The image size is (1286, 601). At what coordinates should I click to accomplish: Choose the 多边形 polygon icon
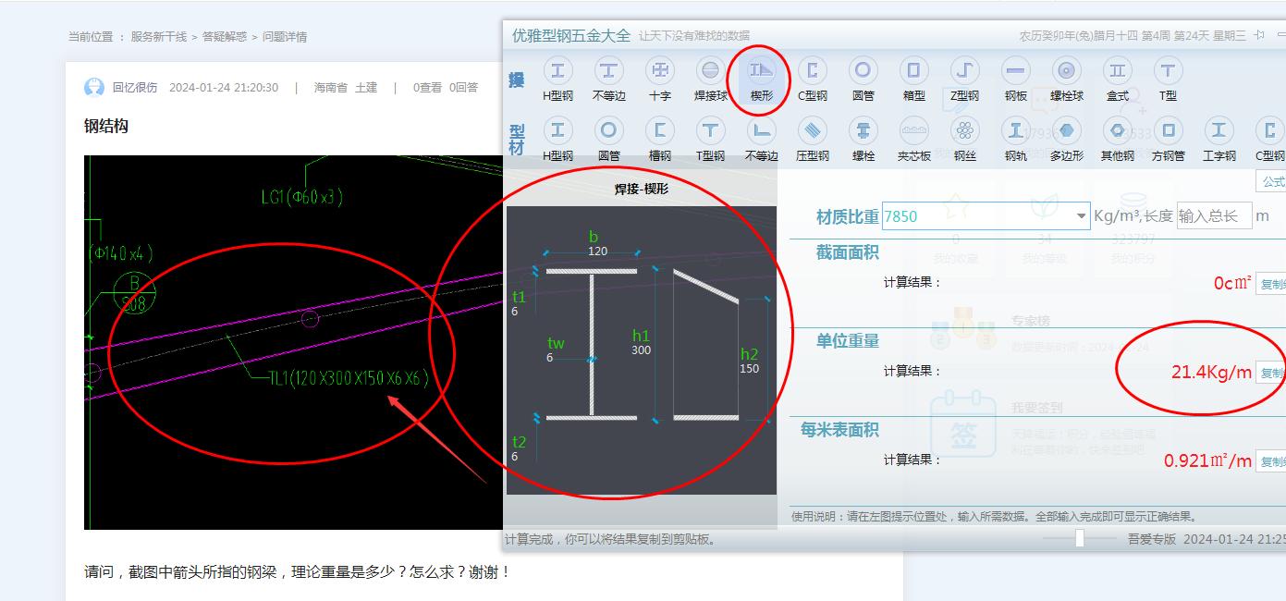(x=1066, y=139)
